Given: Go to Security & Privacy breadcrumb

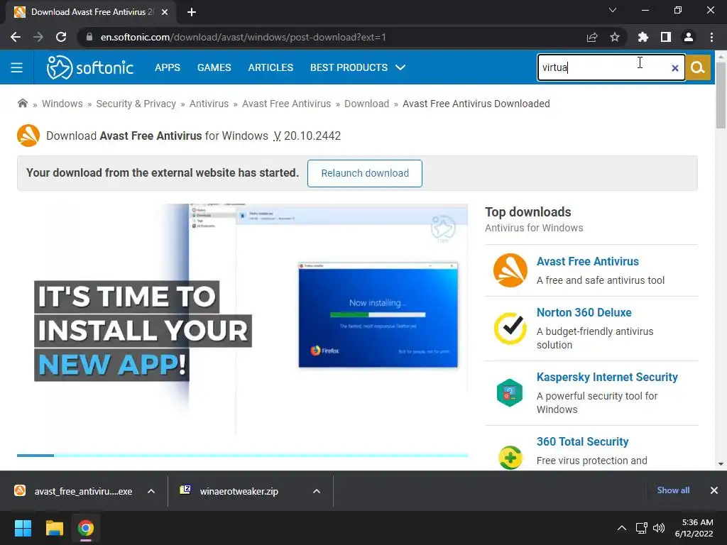Looking at the screenshot, I should click(136, 104).
